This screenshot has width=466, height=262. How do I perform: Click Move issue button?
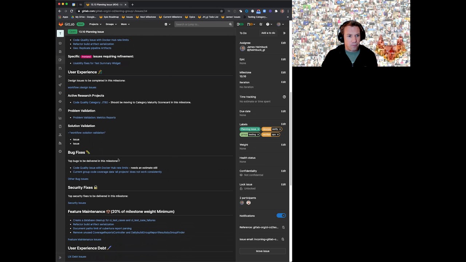click(262, 251)
